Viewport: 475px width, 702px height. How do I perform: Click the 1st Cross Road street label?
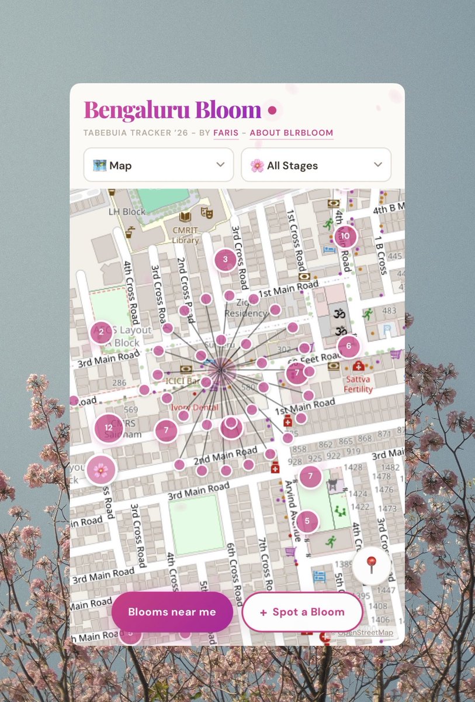coord(297,240)
